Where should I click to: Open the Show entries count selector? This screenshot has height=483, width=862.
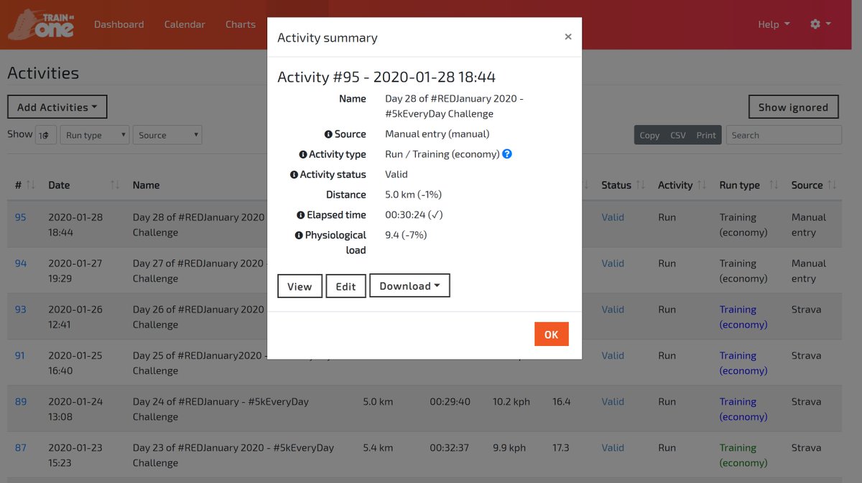coord(46,135)
